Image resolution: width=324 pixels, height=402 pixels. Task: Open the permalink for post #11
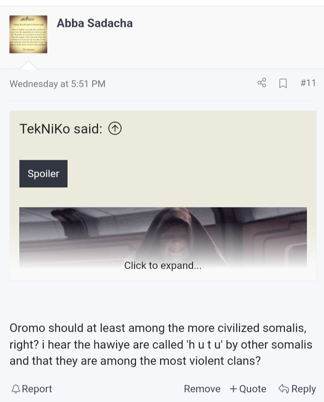coord(308,83)
